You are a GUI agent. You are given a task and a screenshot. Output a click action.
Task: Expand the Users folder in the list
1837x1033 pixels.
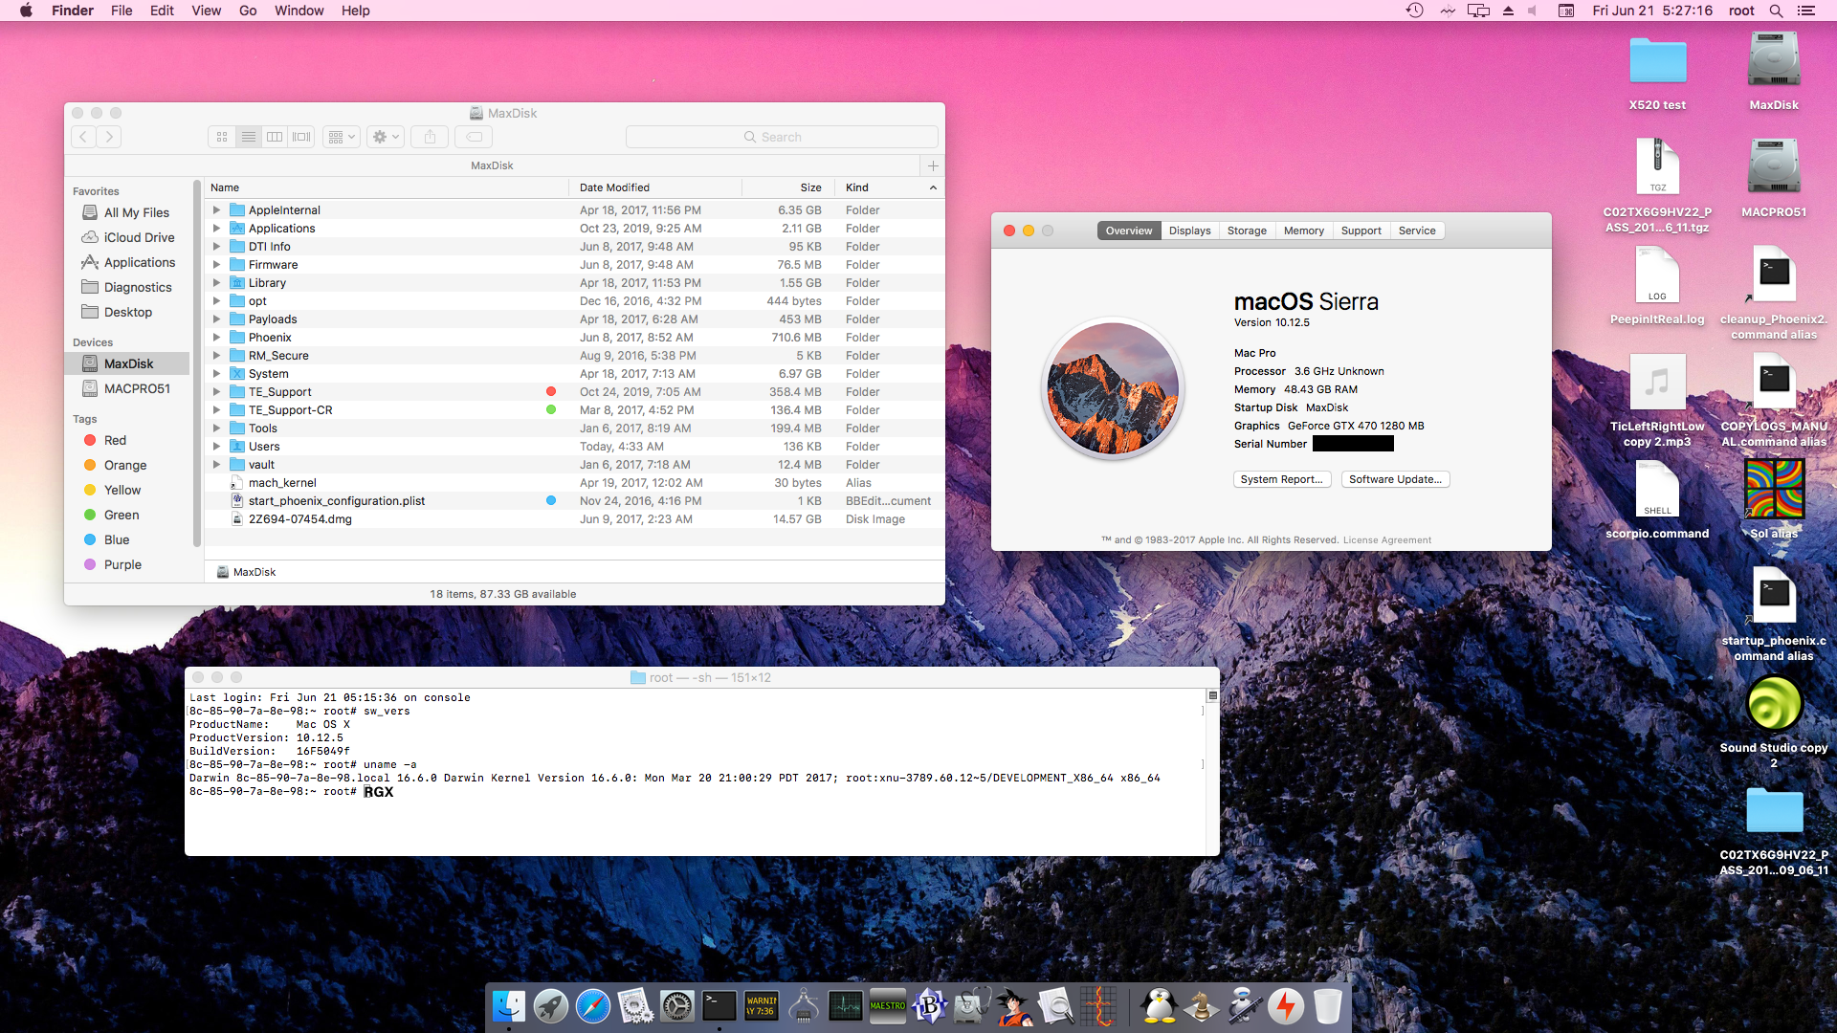(216, 447)
